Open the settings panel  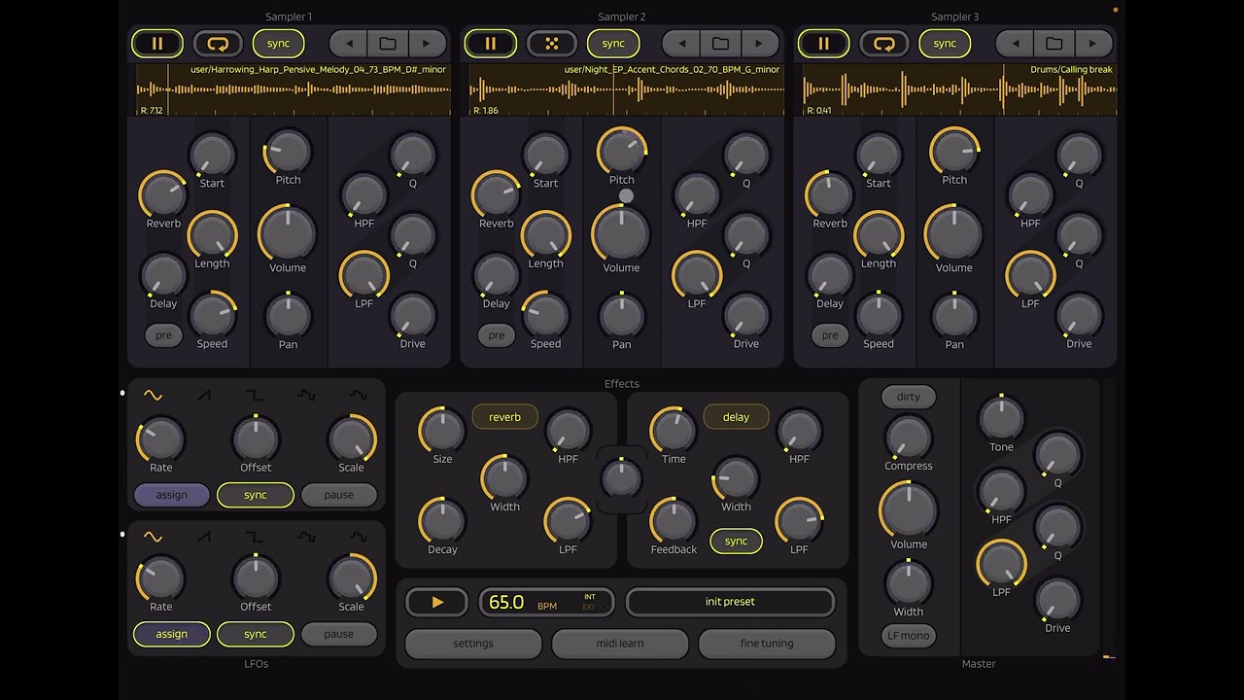coord(473,644)
